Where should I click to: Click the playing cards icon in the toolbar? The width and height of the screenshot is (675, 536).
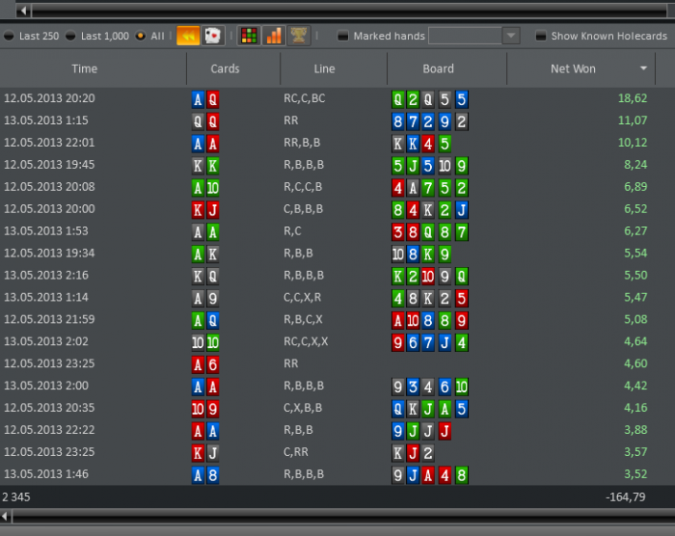(x=213, y=36)
